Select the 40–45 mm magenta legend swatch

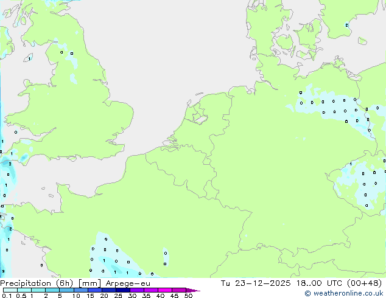(x=165, y=290)
